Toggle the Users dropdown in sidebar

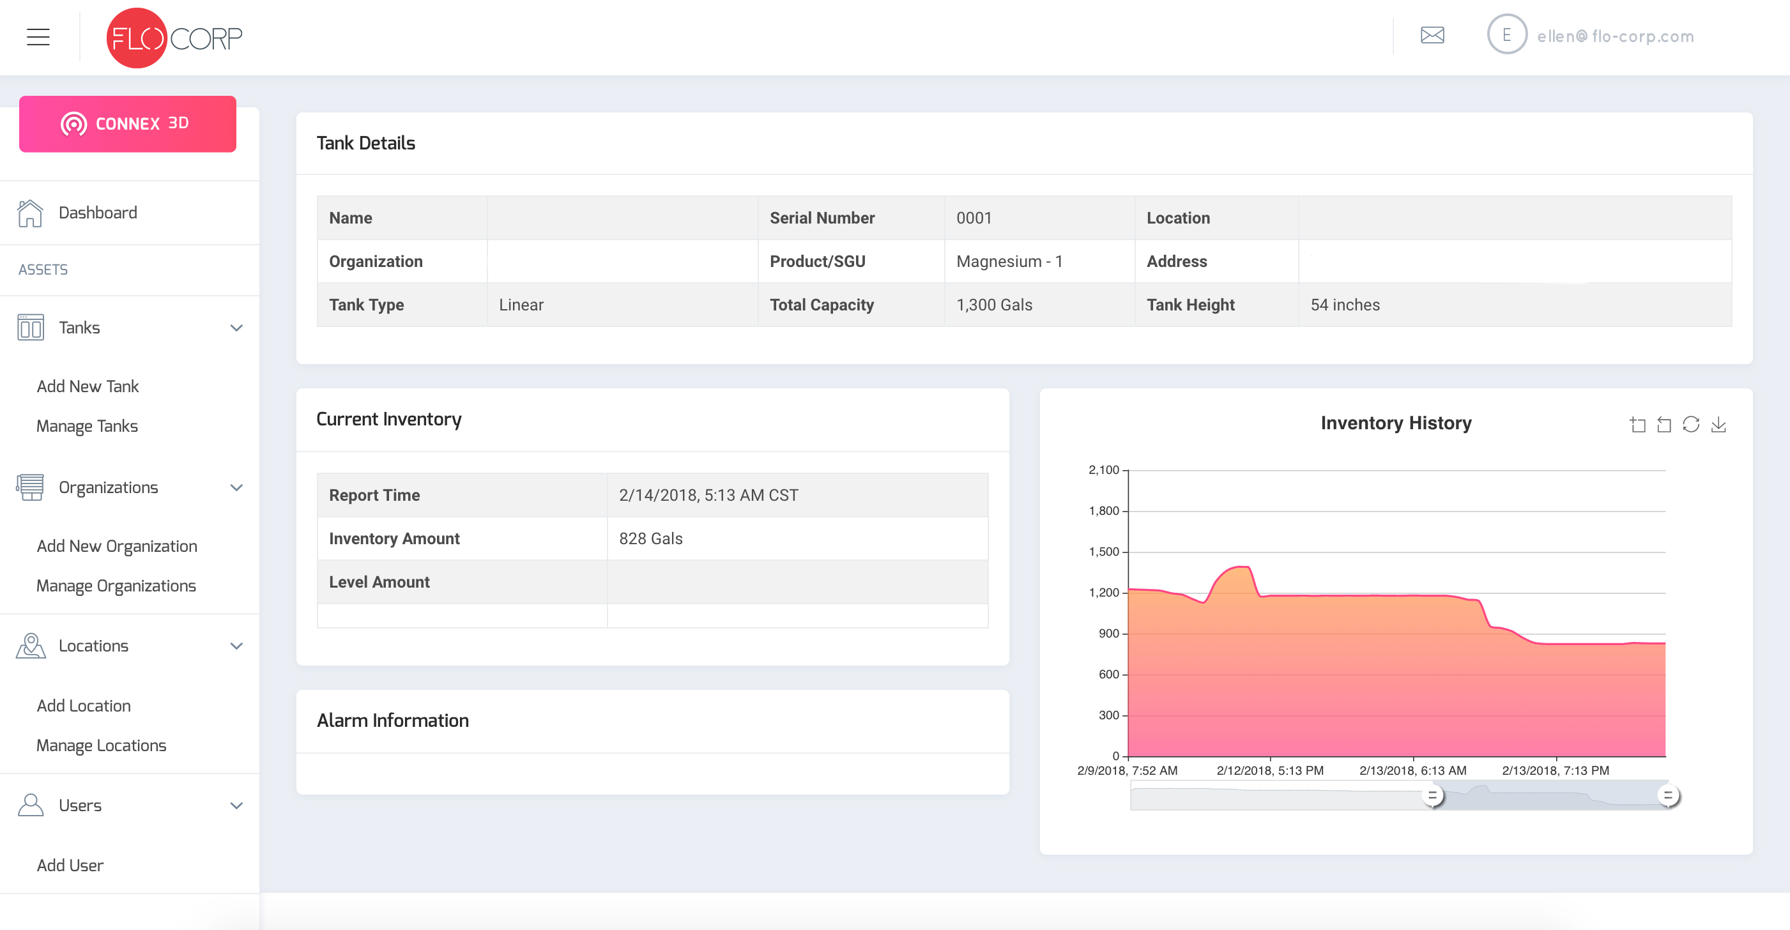coord(237,805)
